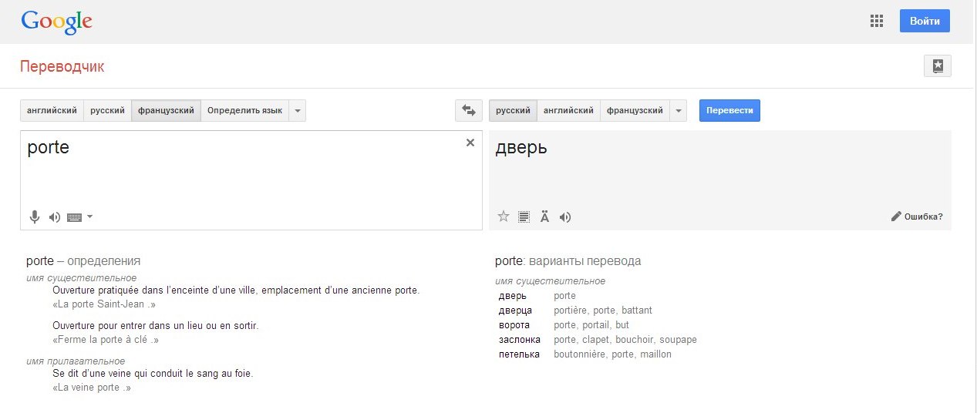Expand the target language dropdown arrow
Image resolution: width=977 pixels, height=413 pixels.
pyautogui.click(x=679, y=111)
